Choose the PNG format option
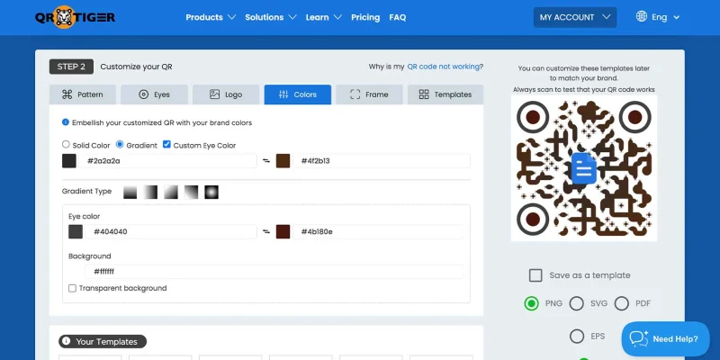This screenshot has height=360, width=720. (x=532, y=303)
